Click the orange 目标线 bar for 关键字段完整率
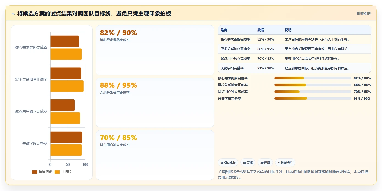382x191 pixels. pos(66,150)
